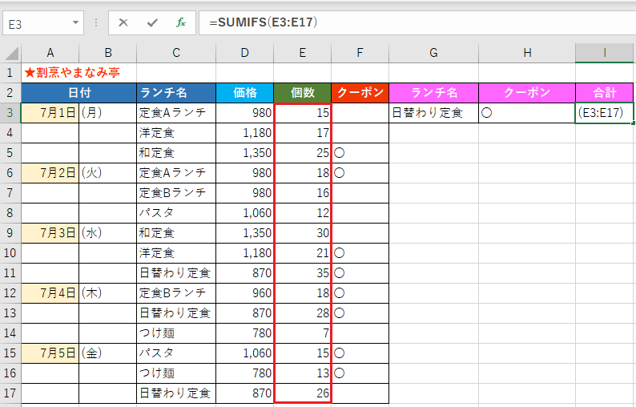The height and width of the screenshot is (407, 636).
Task: Select 定食Aランチ in row 3
Action: click(x=176, y=113)
